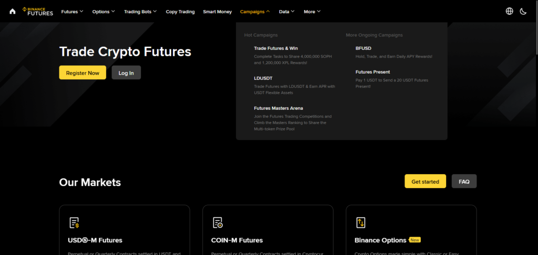Click the home icon in the navbar
Screen dimensions: 538x255
click(x=13, y=12)
